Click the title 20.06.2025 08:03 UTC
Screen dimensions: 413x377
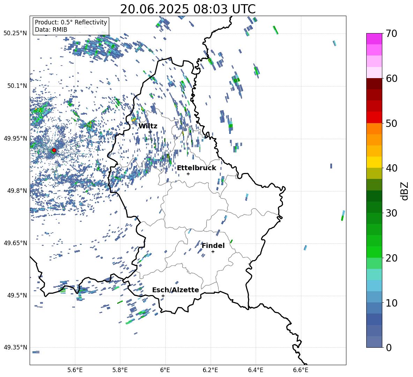tap(188, 9)
